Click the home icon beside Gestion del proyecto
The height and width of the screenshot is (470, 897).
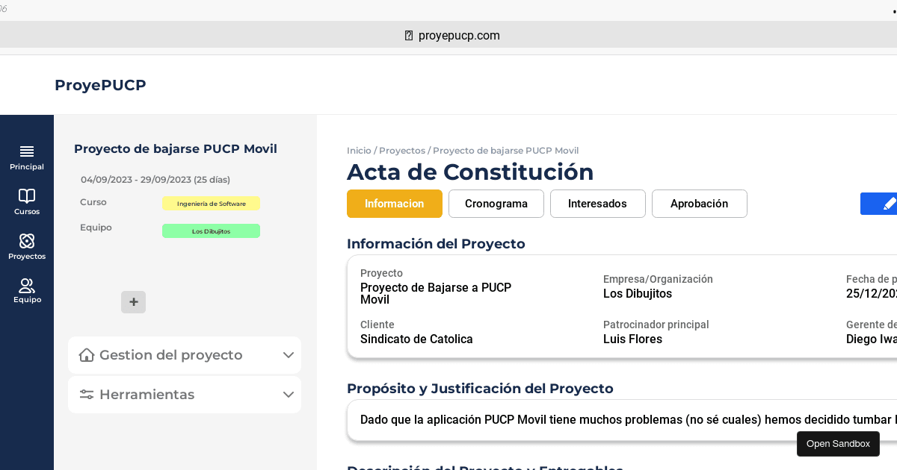coord(87,355)
